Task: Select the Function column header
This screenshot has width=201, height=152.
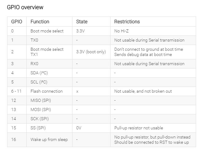Action: point(40,22)
